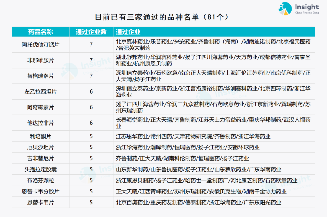Viewport: 327px width, 217px height.
Task: Click company count for 左乙拉西坦片
Action: [91, 92]
